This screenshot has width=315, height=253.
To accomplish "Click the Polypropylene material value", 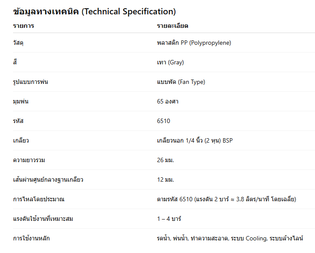I will click(x=194, y=43).
